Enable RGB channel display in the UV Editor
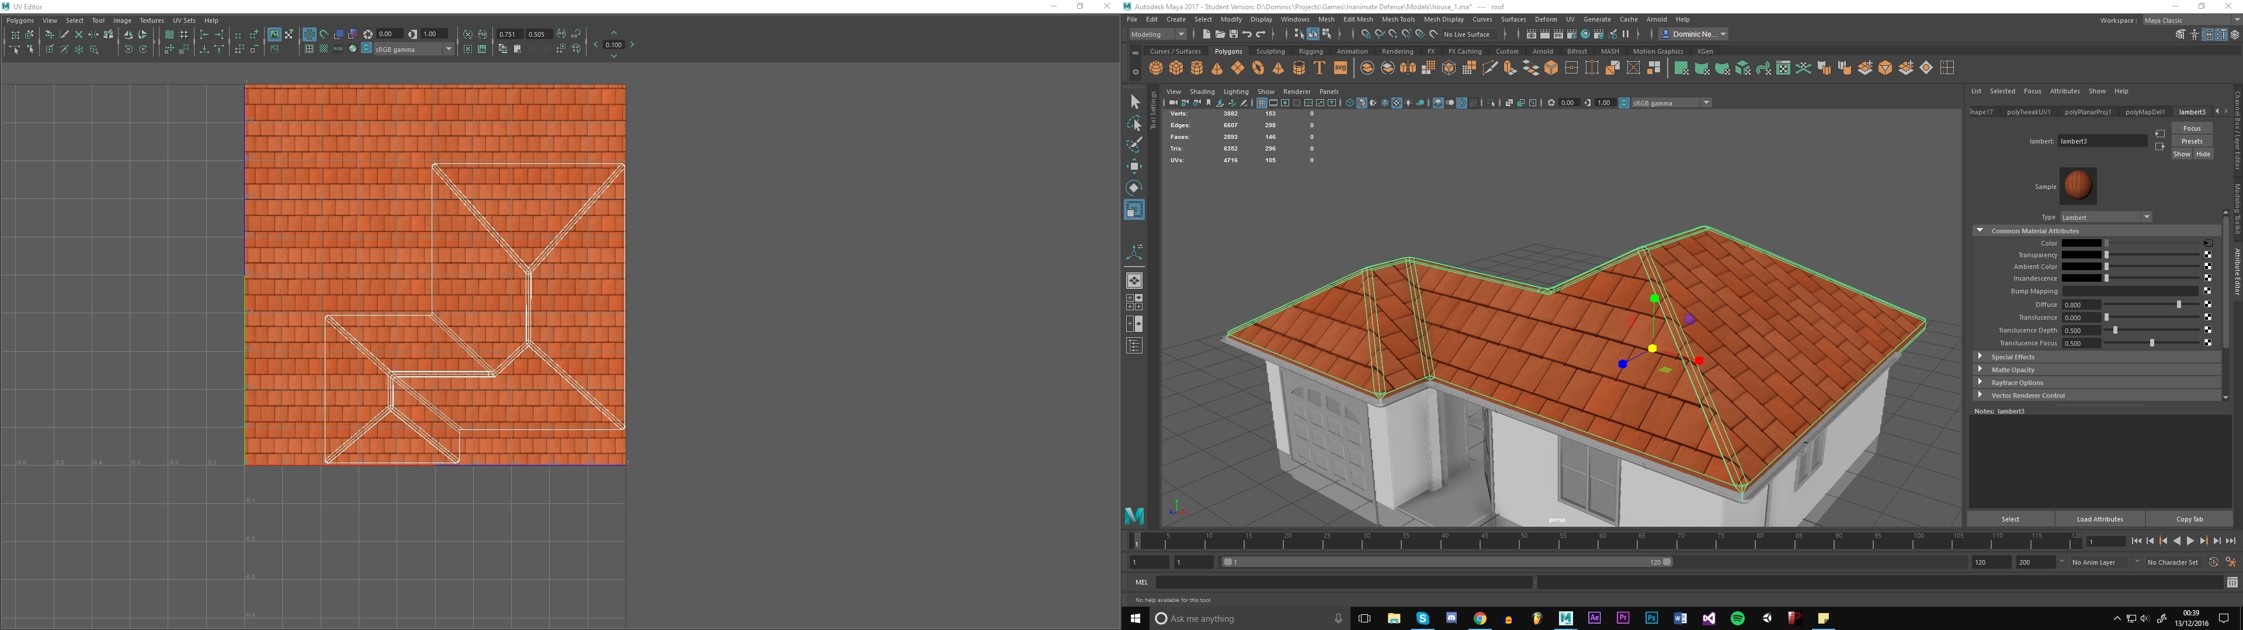Screen dimensions: 2243x630 (x=339, y=51)
